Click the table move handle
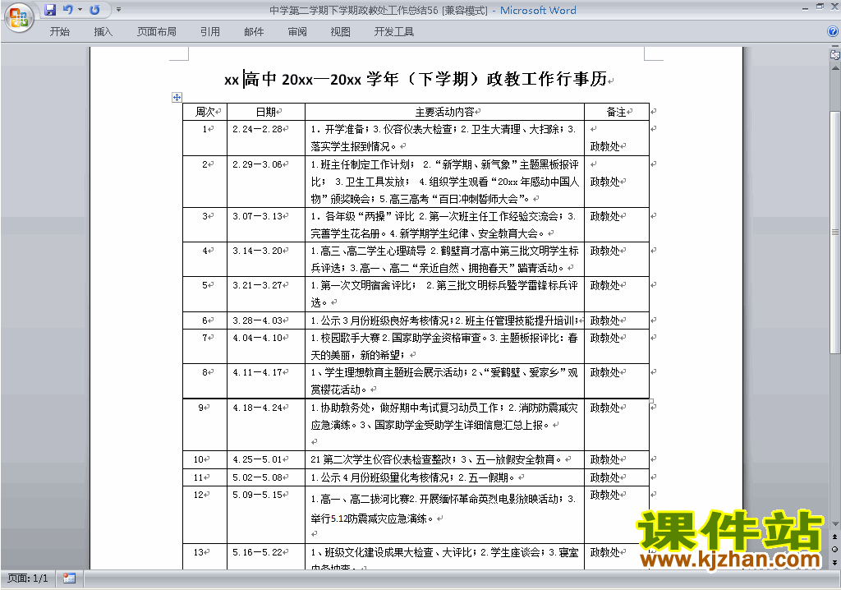The height and width of the screenshot is (590, 841). [177, 97]
